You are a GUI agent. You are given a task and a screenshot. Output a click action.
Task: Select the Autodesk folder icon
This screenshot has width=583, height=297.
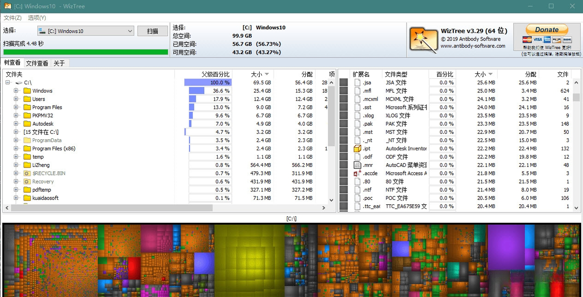(x=27, y=124)
